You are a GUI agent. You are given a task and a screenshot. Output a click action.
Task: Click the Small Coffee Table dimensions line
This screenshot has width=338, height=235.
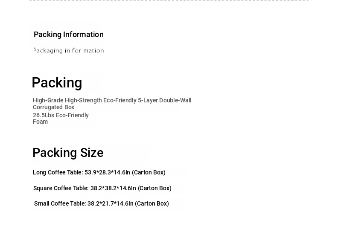pyautogui.click(x=102, y=203)
